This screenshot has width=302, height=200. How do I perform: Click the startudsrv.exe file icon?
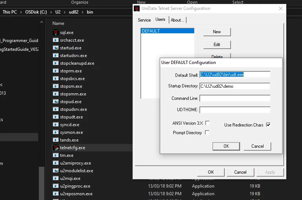tap(56, 56)
